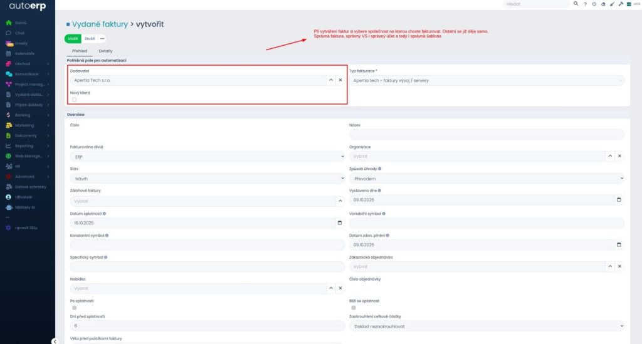The image size is (642, 344).
Task: Click the question mark help icon
Action: point(585,4)
